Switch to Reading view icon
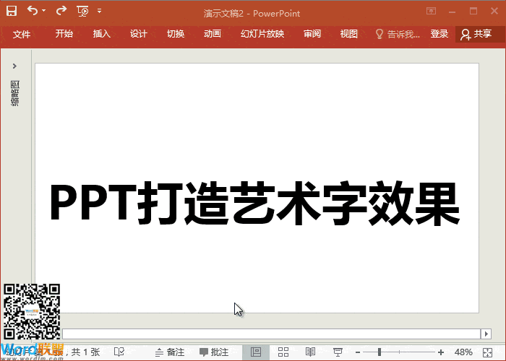The width and height of the screenshot is (506, 361). pyautogui.click(x=310, y=352)
